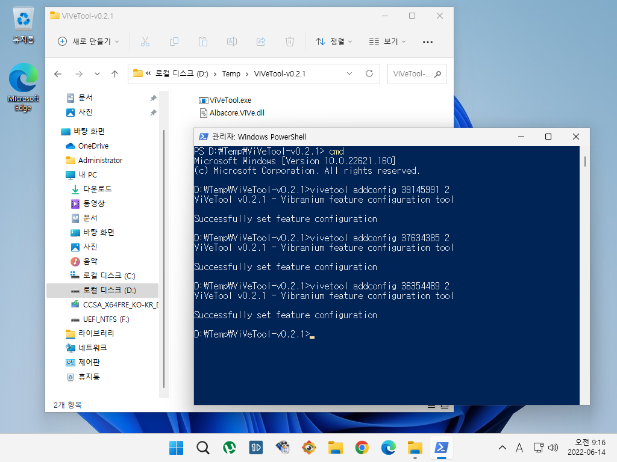This screenshot has height=462, width=617.
Task: Select 네트워크 in navigation pane
Action: pos(87,348)
